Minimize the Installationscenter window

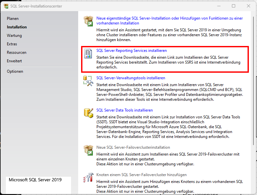coord(219,6)
